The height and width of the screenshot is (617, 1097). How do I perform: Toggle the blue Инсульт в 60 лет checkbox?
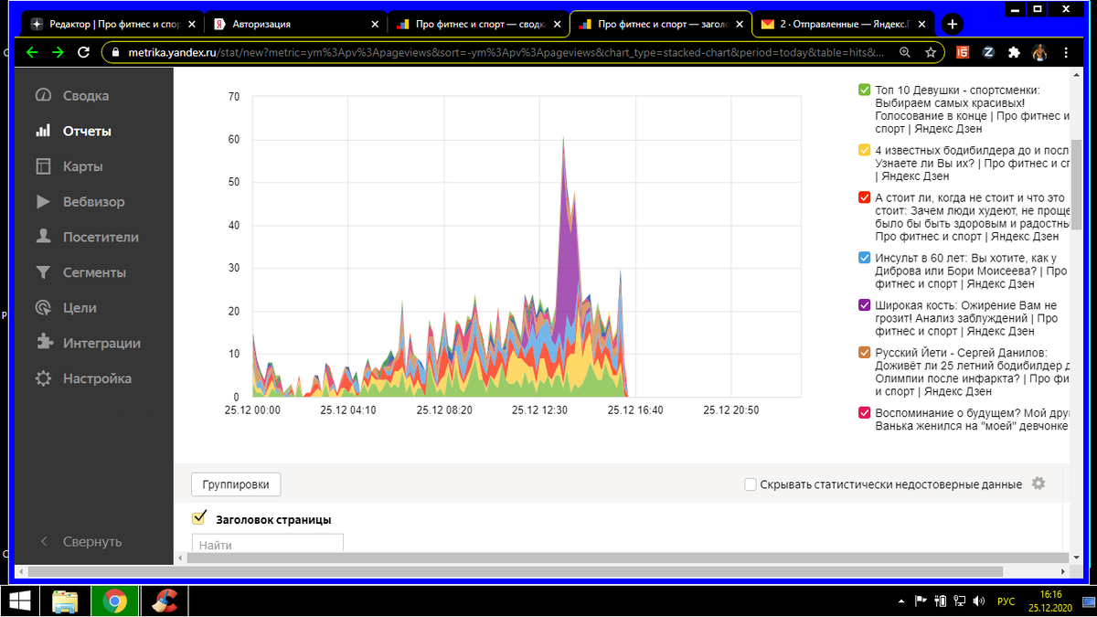[864, 258]
